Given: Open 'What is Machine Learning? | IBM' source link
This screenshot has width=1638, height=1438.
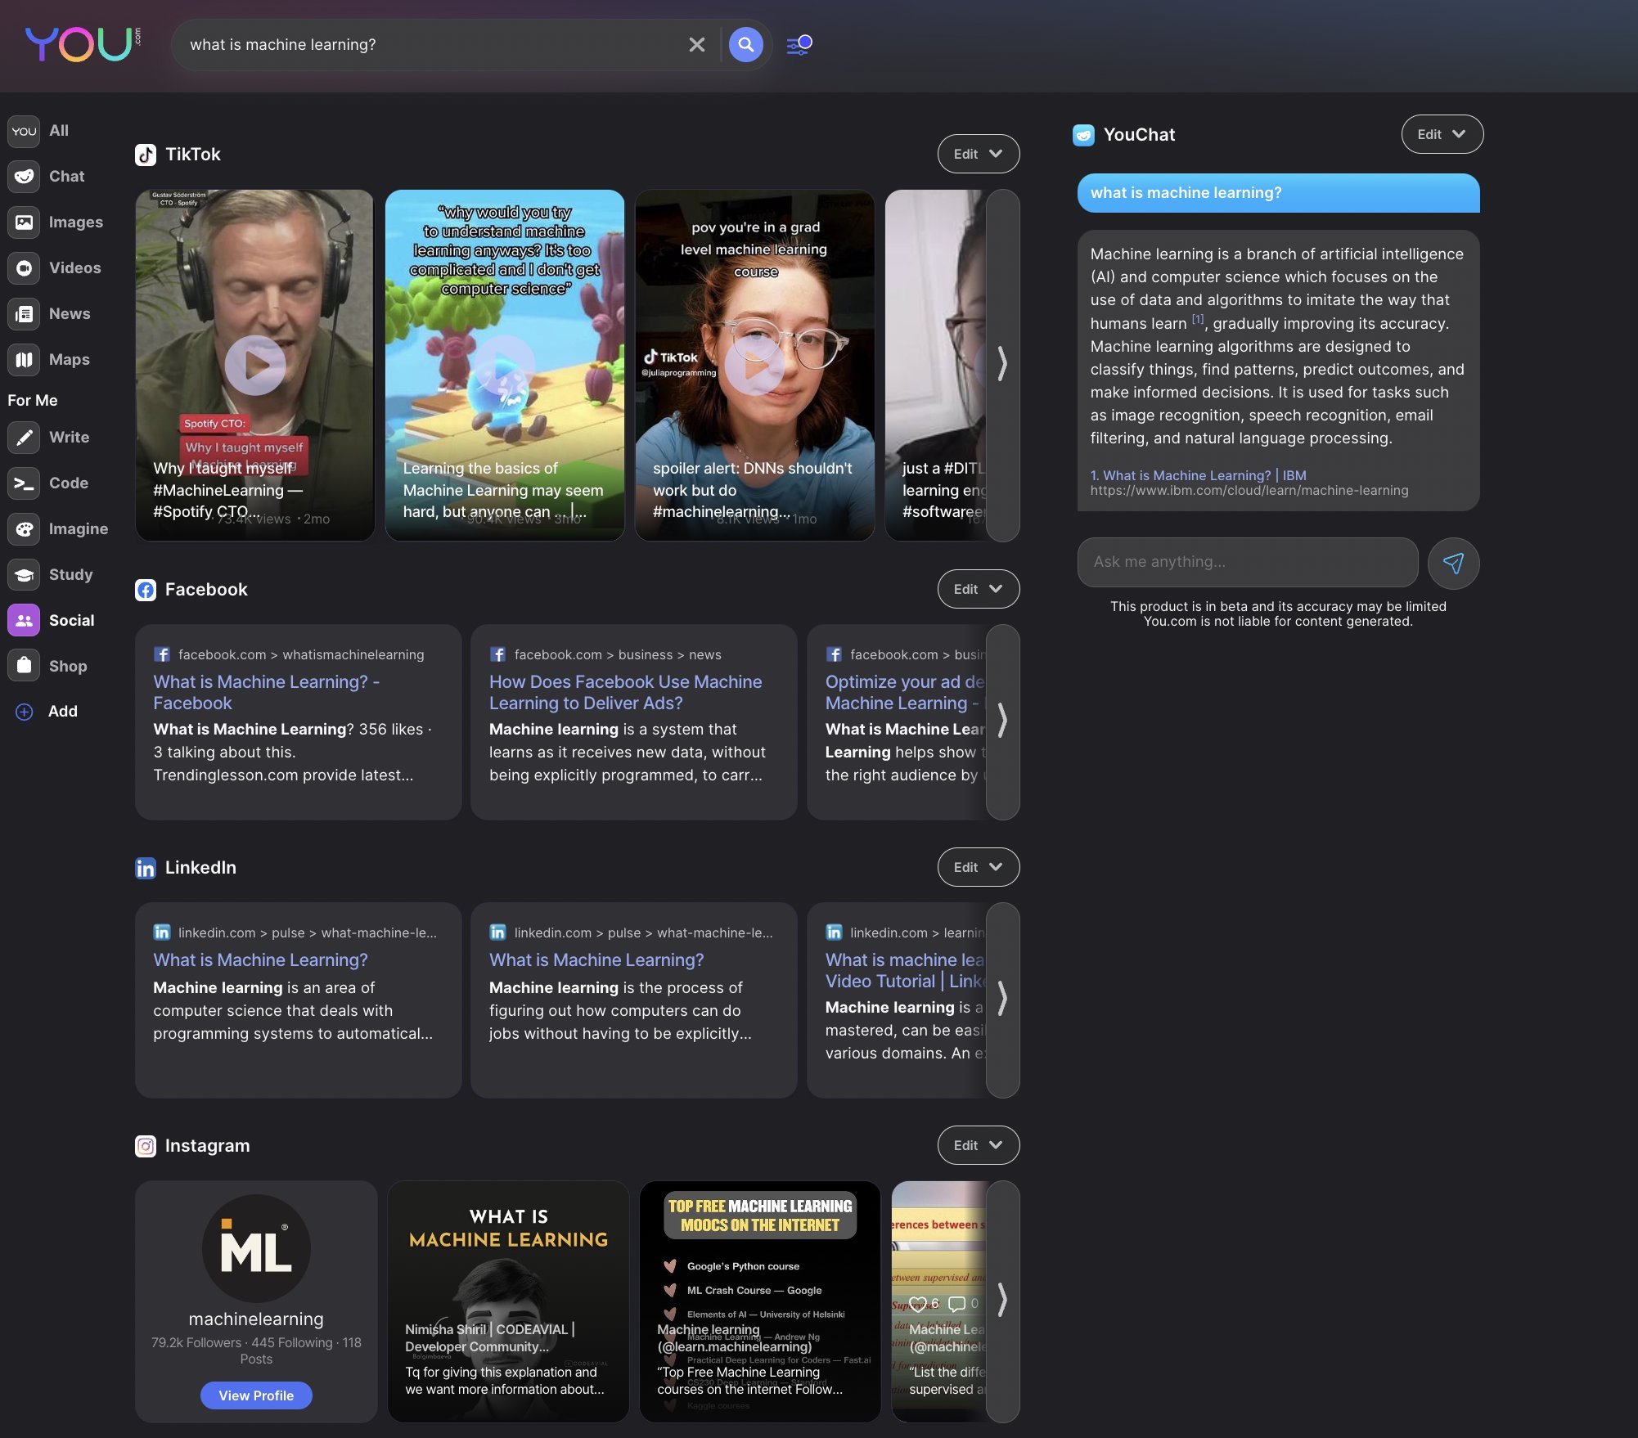Looking at the screenshot, I should 1198,475.
